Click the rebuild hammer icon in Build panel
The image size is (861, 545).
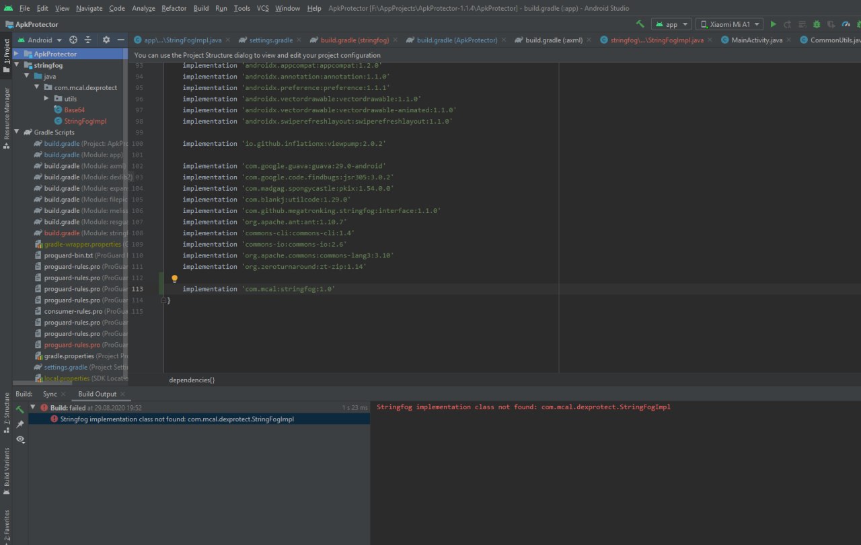[x=20, y=409]
